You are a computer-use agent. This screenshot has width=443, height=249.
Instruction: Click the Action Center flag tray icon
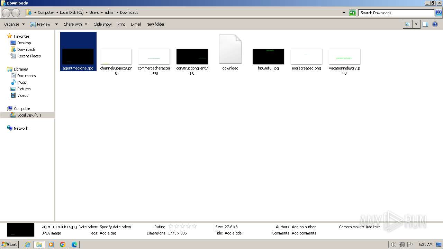tap(410, 245)
